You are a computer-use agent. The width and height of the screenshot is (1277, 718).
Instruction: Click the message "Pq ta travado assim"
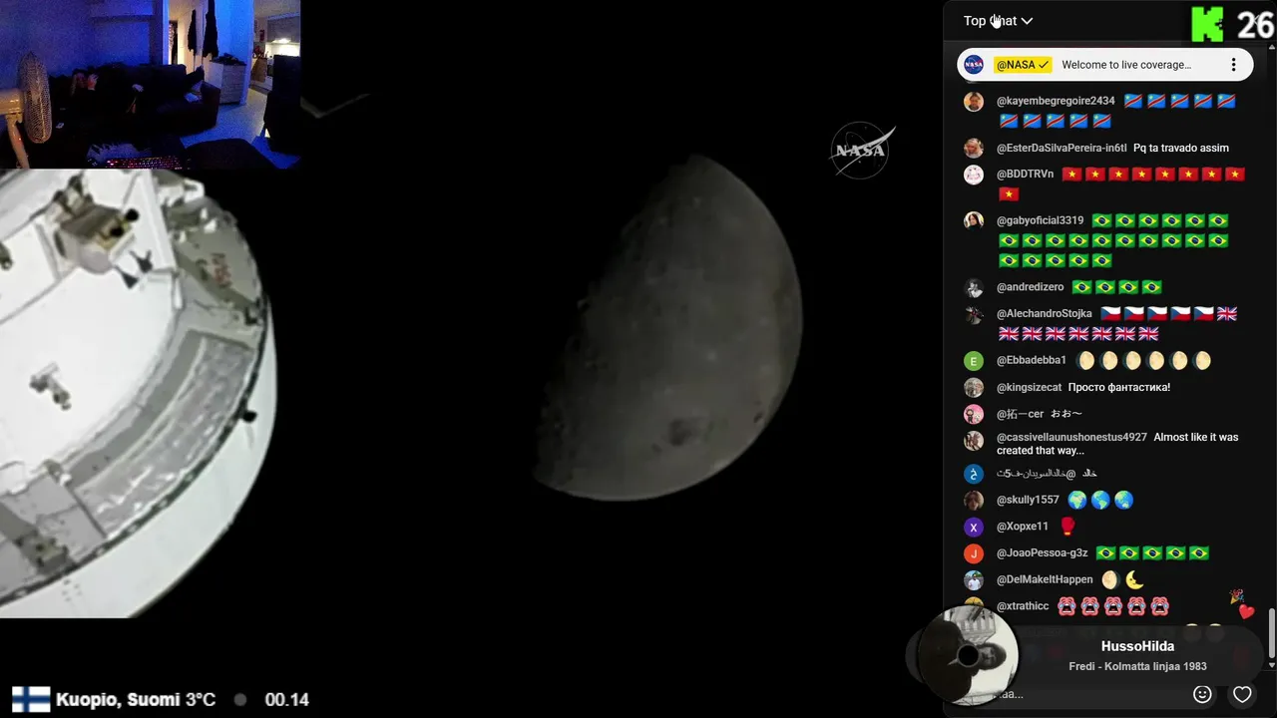click(x=1181, y=148)
